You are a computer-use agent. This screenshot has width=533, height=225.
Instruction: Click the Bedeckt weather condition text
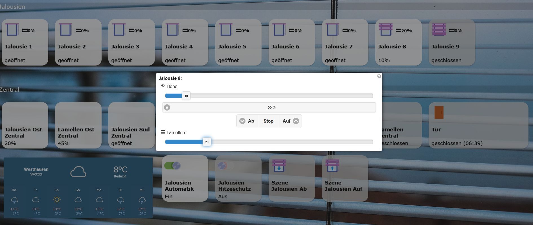point(120,176)
